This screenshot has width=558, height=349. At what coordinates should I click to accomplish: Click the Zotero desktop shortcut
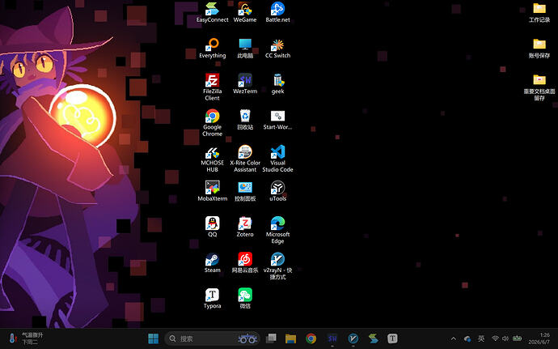coord(245,227)
